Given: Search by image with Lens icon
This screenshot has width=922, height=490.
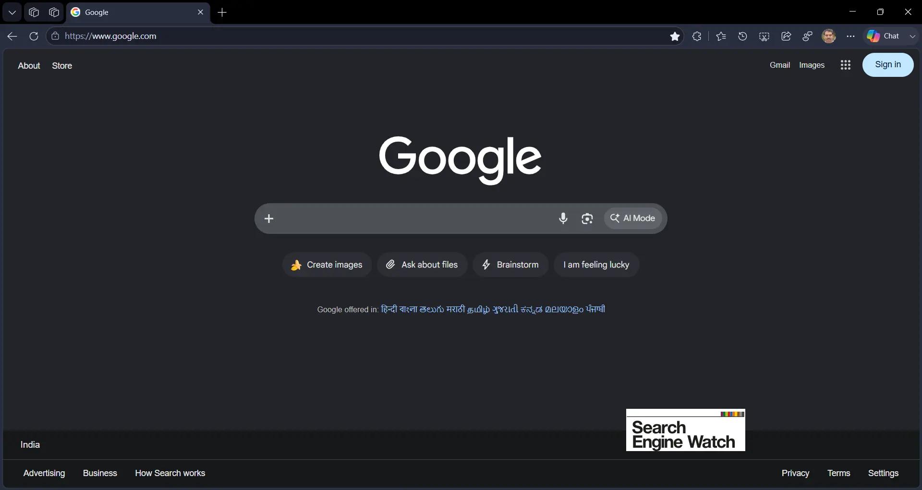Looking at the screenshot, I should (x=587, y=219).
